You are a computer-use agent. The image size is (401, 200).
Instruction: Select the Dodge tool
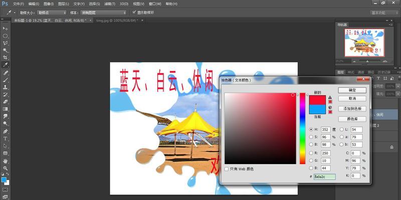click(x=5, y=123)
